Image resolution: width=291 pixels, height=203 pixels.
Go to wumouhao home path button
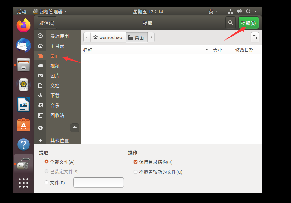point(108,37)
